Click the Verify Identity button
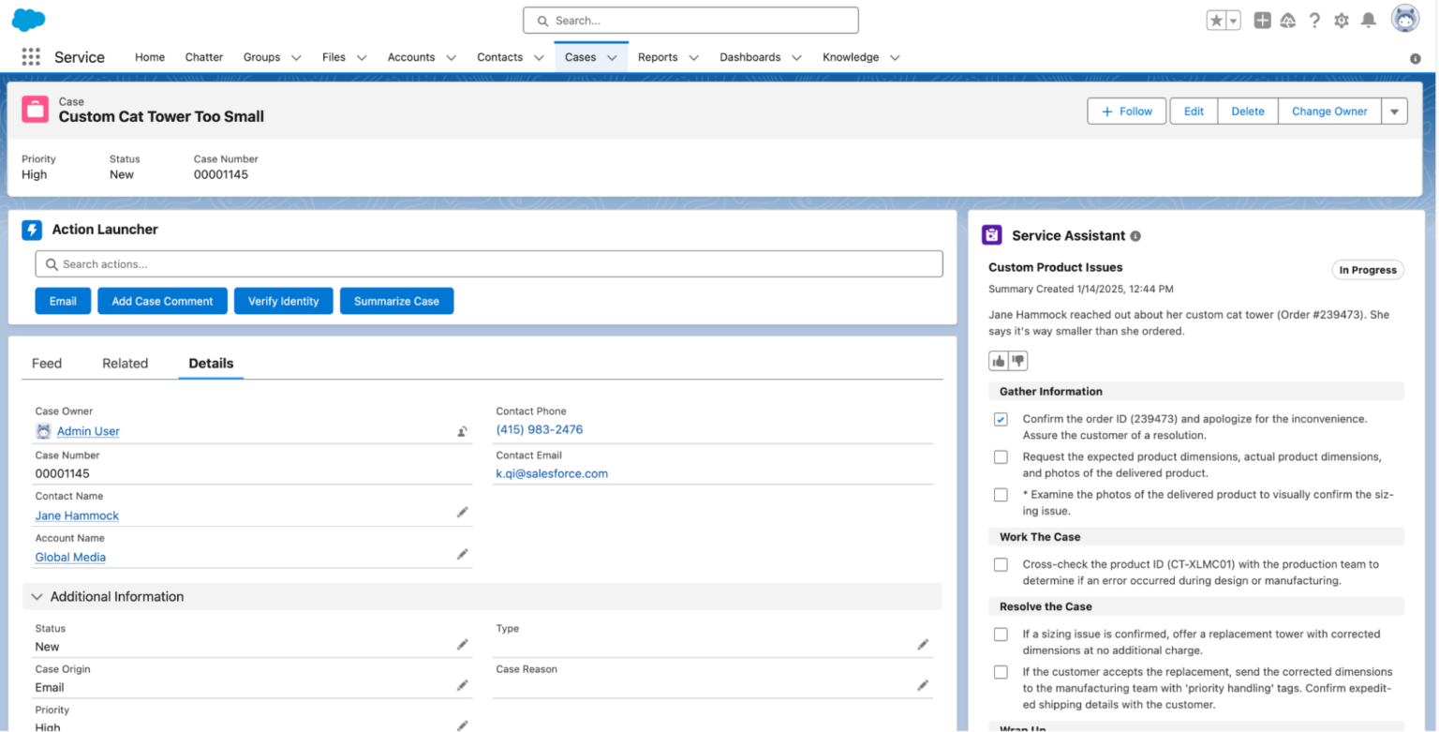 (x=284, y=301)
